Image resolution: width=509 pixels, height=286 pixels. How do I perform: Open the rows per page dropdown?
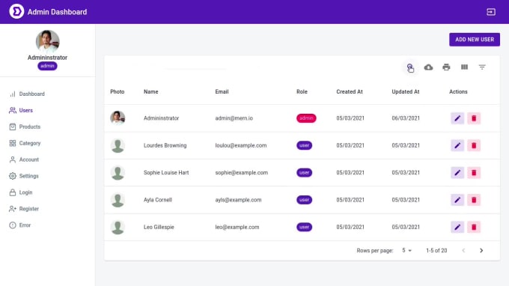[406, 250]
